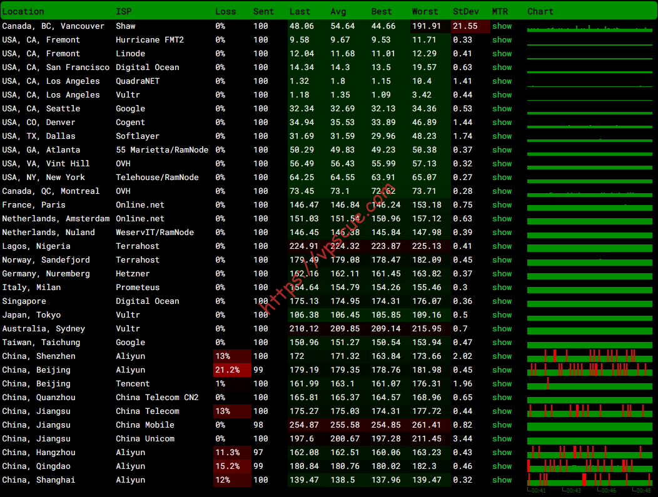Click the Avg column header
This screenshot has width=658, height=497.
tap(338, 12)
